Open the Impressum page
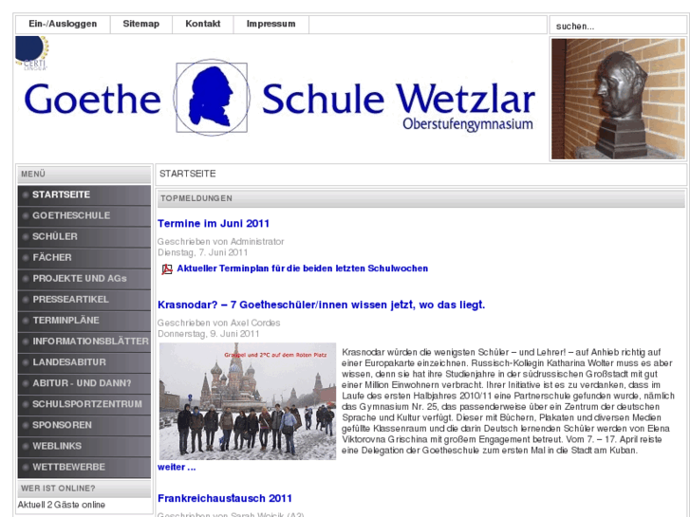 [270, 25]
